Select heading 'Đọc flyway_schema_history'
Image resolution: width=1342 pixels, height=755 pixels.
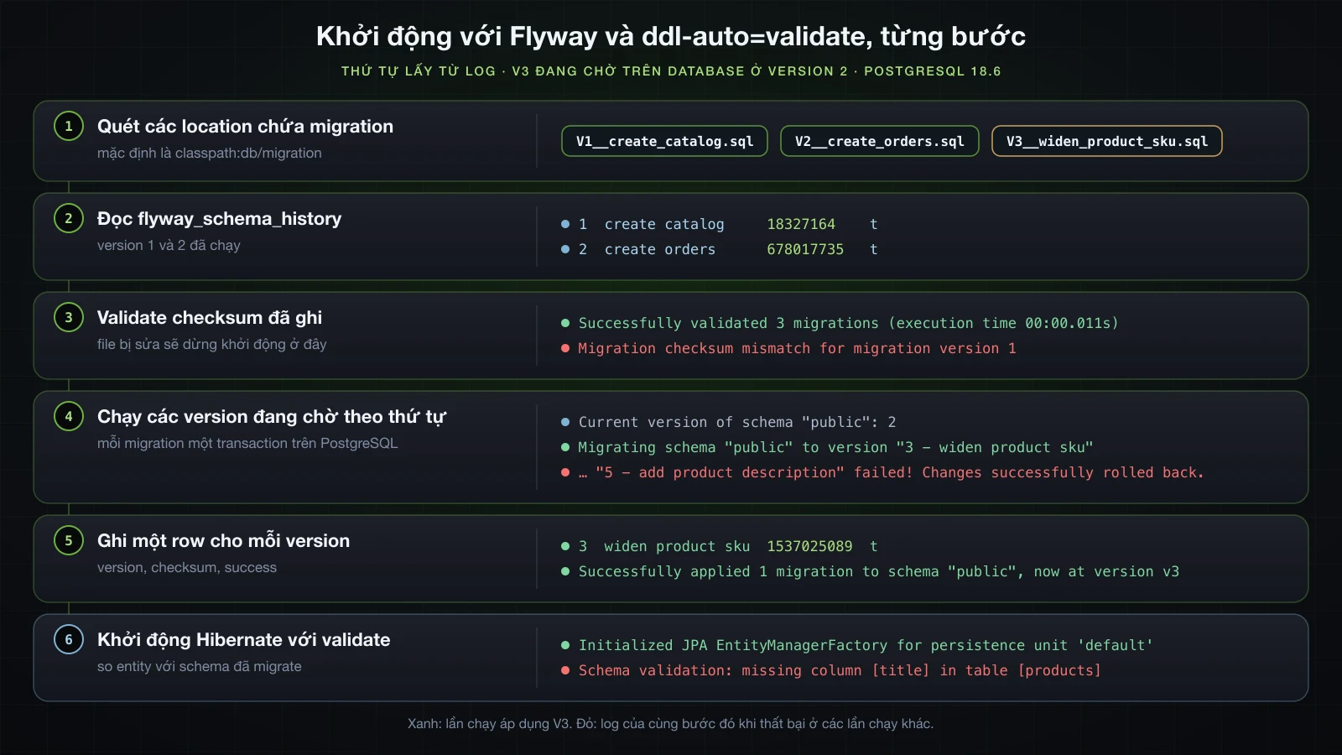point(219,218)
